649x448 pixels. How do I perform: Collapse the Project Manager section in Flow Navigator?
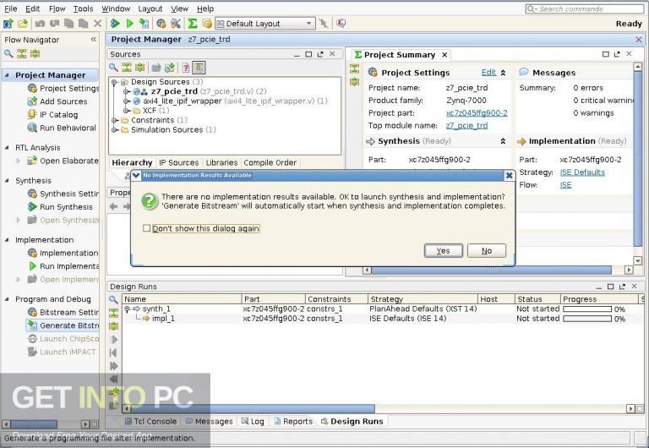coord(7,75)
